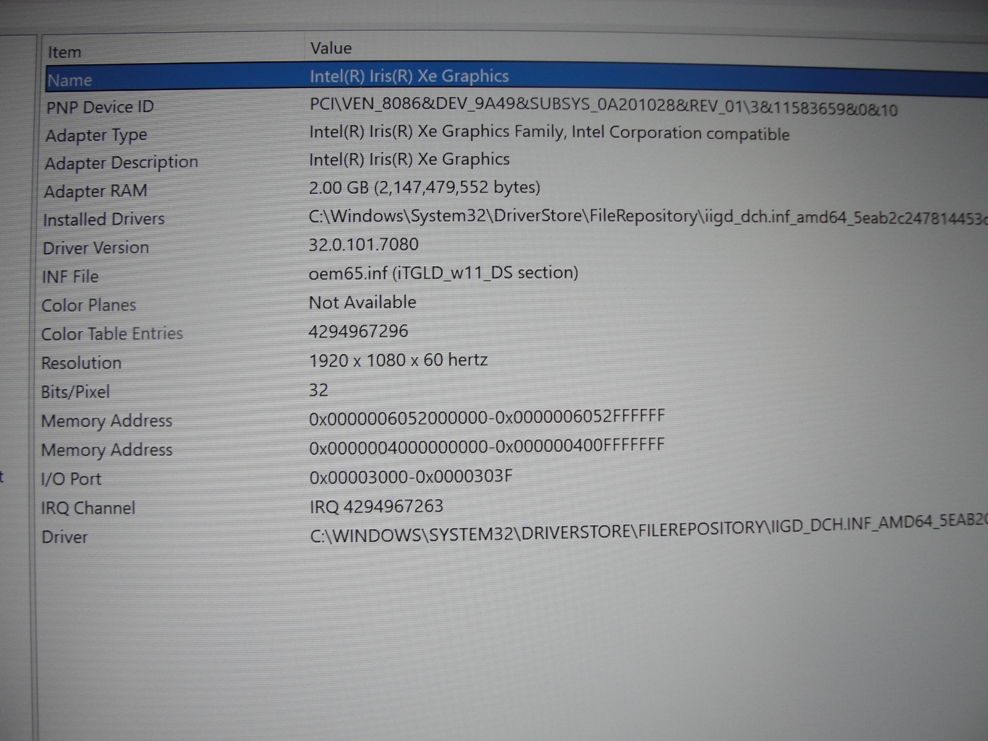The image size is (988, 741).
Task: Click the Adapter Description value text
Action: tap(409, 159)
